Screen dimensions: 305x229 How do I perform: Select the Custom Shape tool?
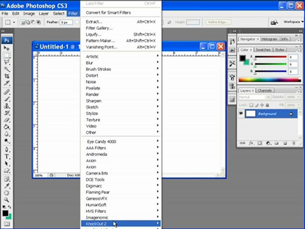7,170
